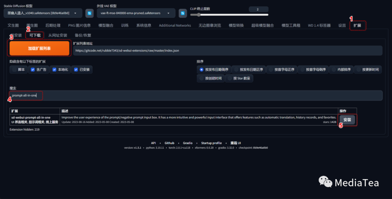392x199 pixels.
Task: Switch to the 图生图 tab
Action: click(32, 25)
